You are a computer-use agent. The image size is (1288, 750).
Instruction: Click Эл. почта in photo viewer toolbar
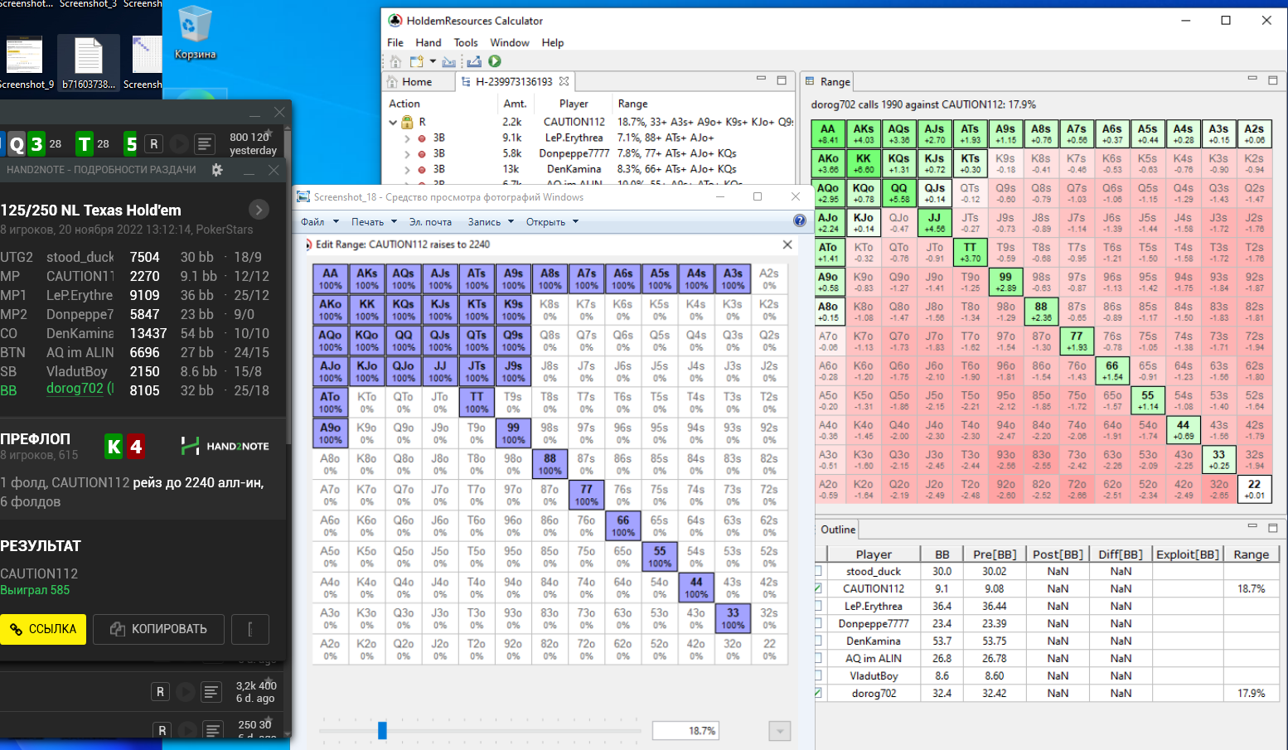(430, 221)
